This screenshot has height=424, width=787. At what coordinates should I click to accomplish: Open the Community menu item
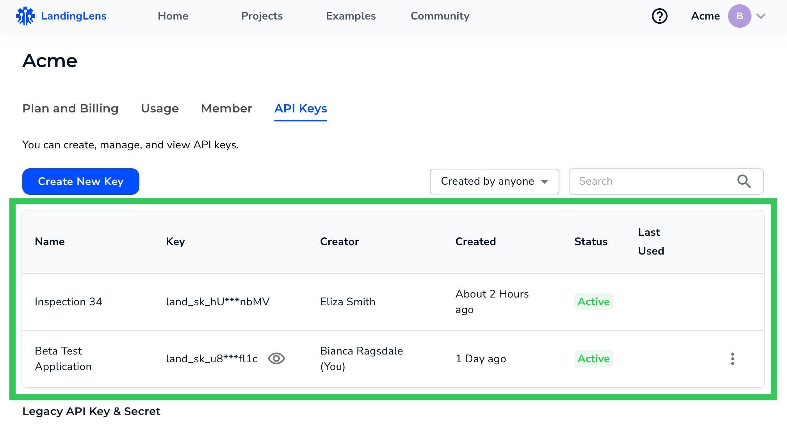pyautogui.click(x=440, y=16)
